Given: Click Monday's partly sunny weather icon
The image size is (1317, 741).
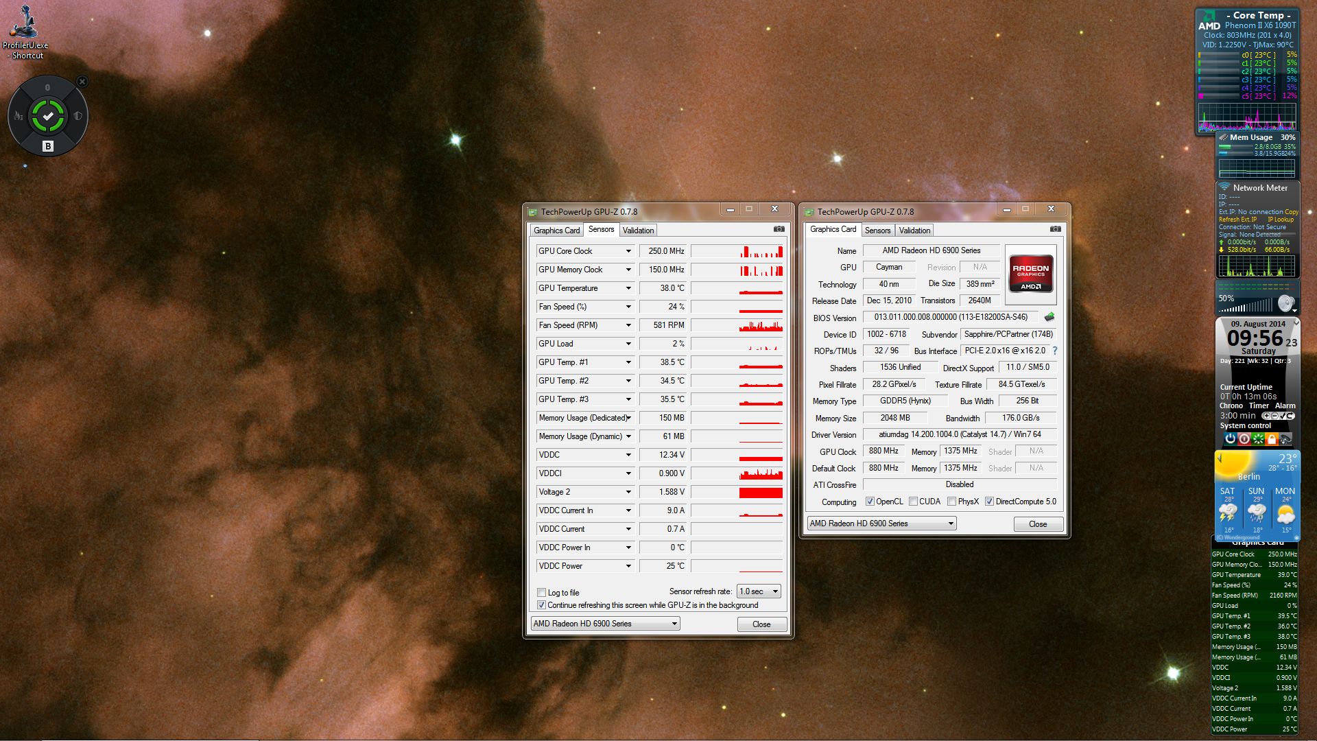Looking at the screenshot, I should click(x=1285, y=513).
